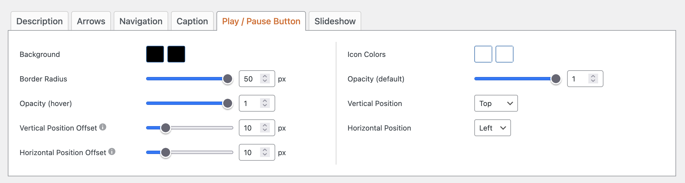Click the Vertical Position Offset info icon
This screenshot has height=183, width=685.
[103, 127]
